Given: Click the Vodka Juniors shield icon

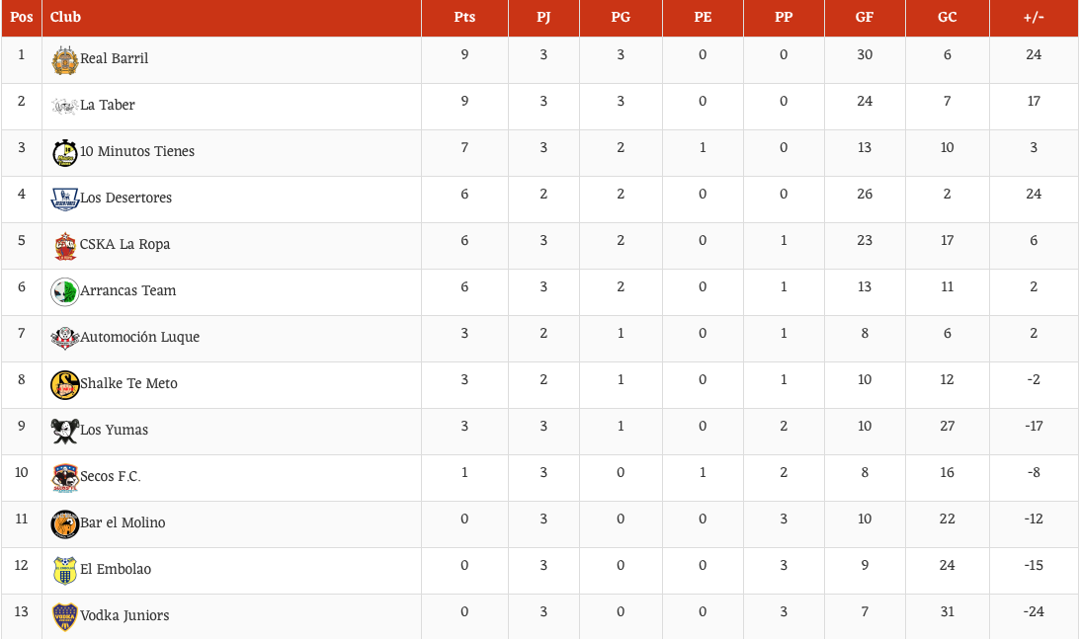Looking at the screenshot, I should tap(65, 616).
